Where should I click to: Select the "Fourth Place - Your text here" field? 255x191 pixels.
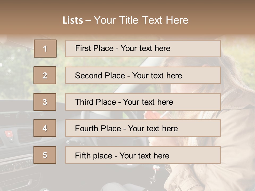point(143,128)
